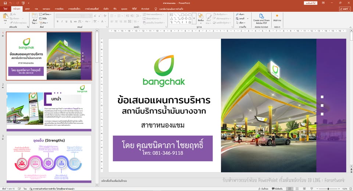The image size is (353, 191).
Task: Open the File tab
Action: pos(6,9)
